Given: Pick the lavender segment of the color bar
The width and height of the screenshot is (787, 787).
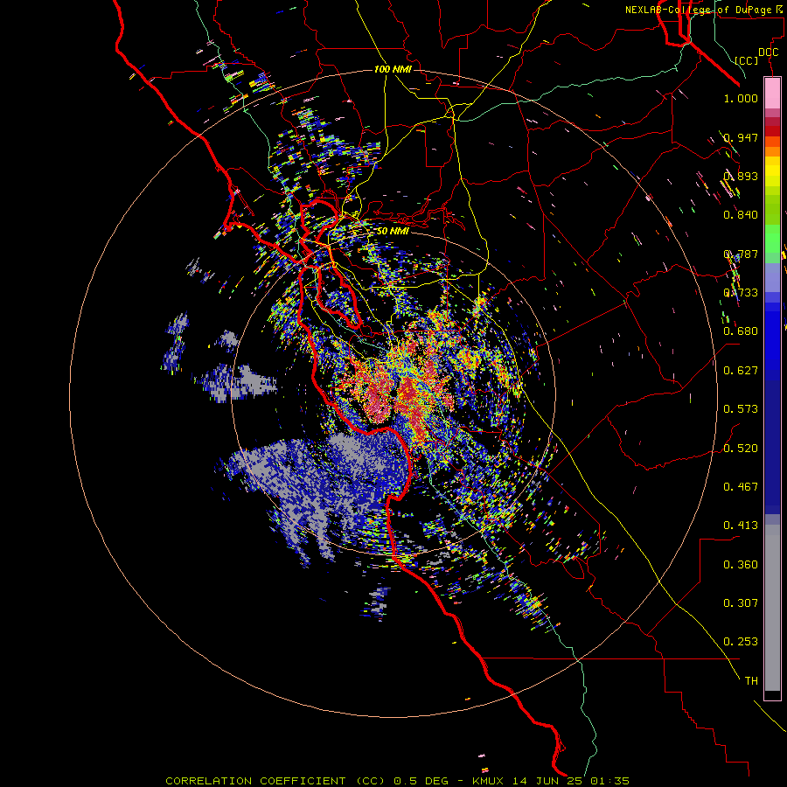Looking at the screenshot, I should pos(772,277).
